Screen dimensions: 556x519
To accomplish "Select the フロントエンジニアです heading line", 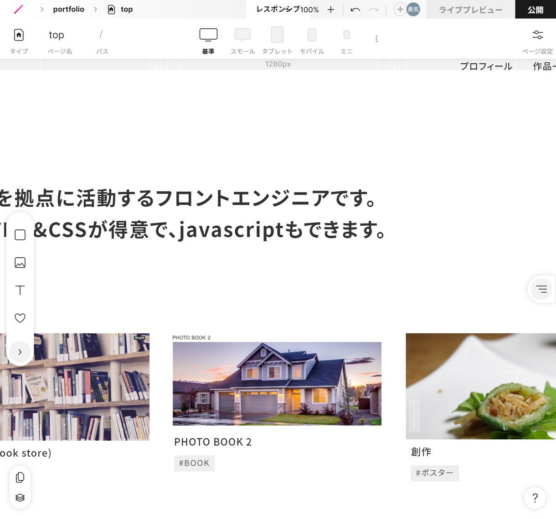I will point(188,198).
